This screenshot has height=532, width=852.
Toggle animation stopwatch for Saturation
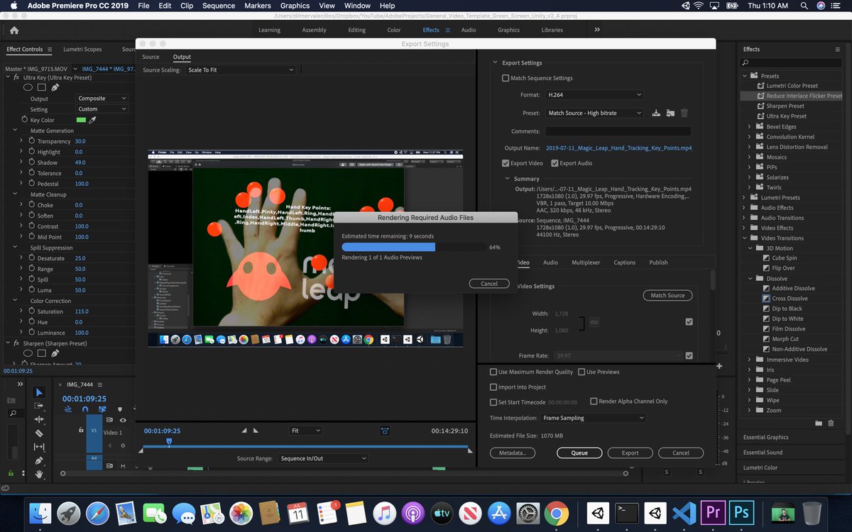click(31, 311)
